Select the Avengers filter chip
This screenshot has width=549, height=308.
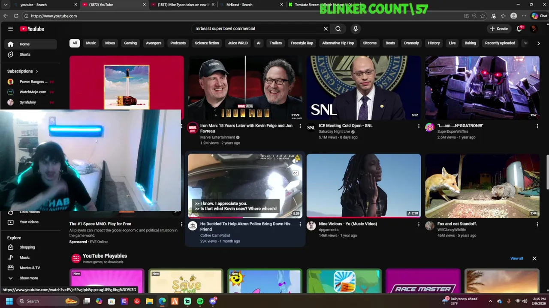154,43
